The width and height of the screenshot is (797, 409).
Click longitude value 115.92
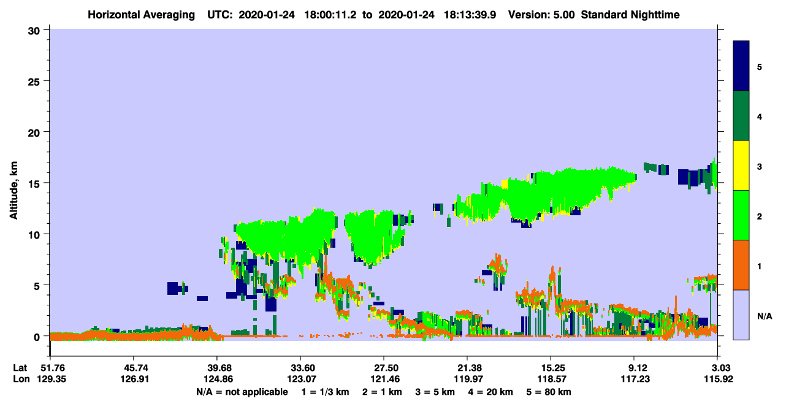click(717, 380)
